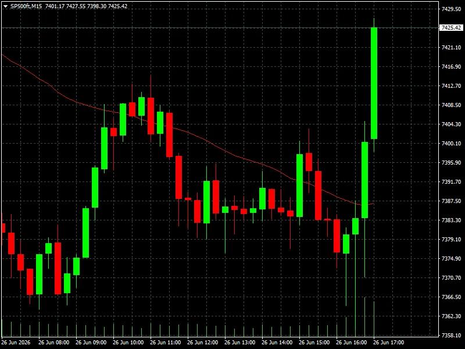Click the 26 Jun 15:00 time label
The width and height of the screenshot is (465, 349).
tap(314, 343)
